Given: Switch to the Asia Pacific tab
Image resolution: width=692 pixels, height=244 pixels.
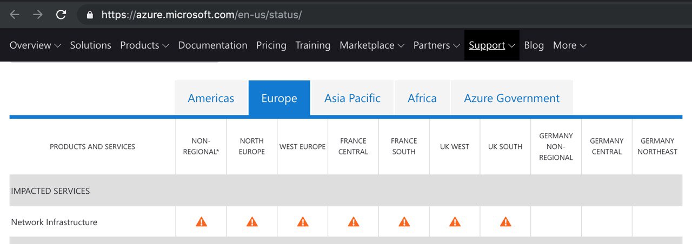Looking at the screenshot, I should pos(352,98).
